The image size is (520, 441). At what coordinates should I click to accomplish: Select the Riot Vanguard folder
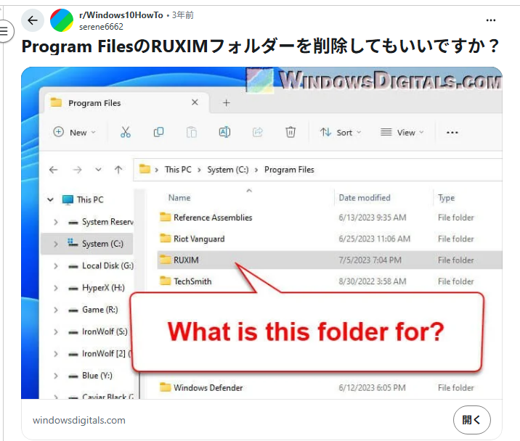tap(192, 239)
